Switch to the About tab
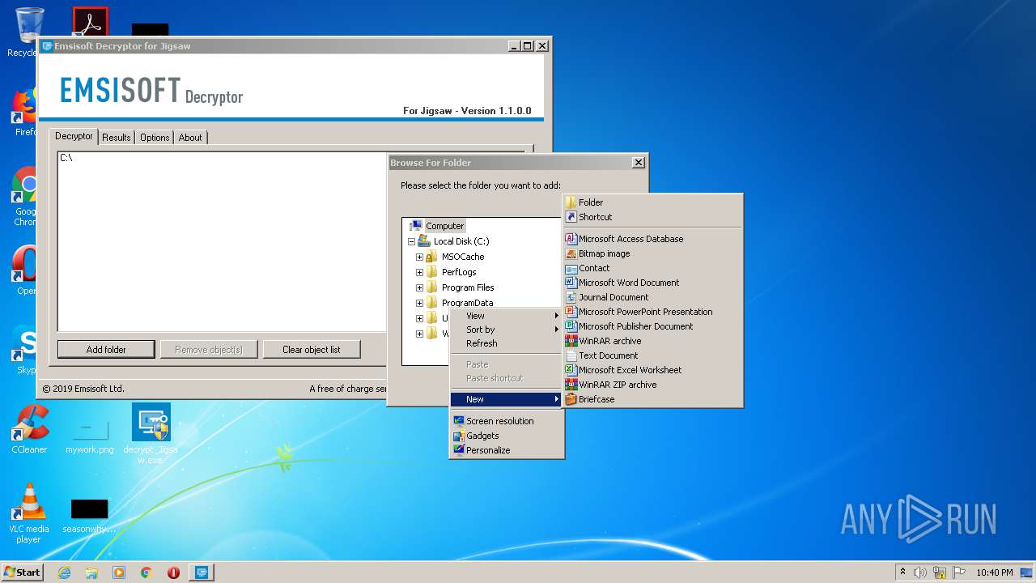Screen dimensions: 1036x583 (190, 138)
